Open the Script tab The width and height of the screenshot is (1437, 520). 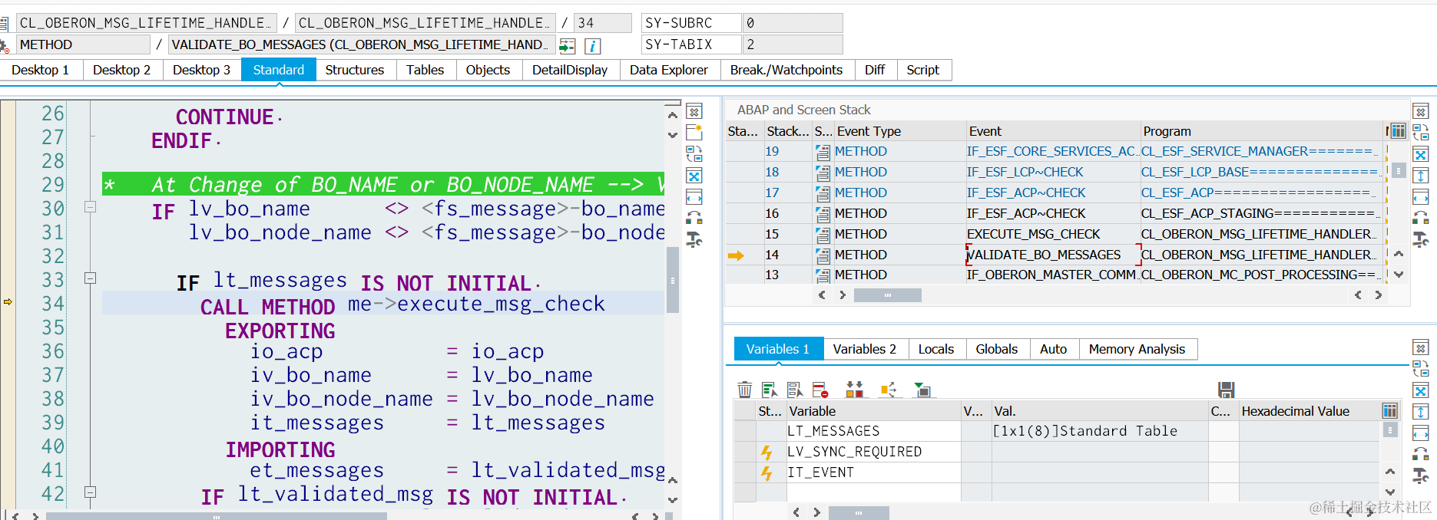coord(922,70)
